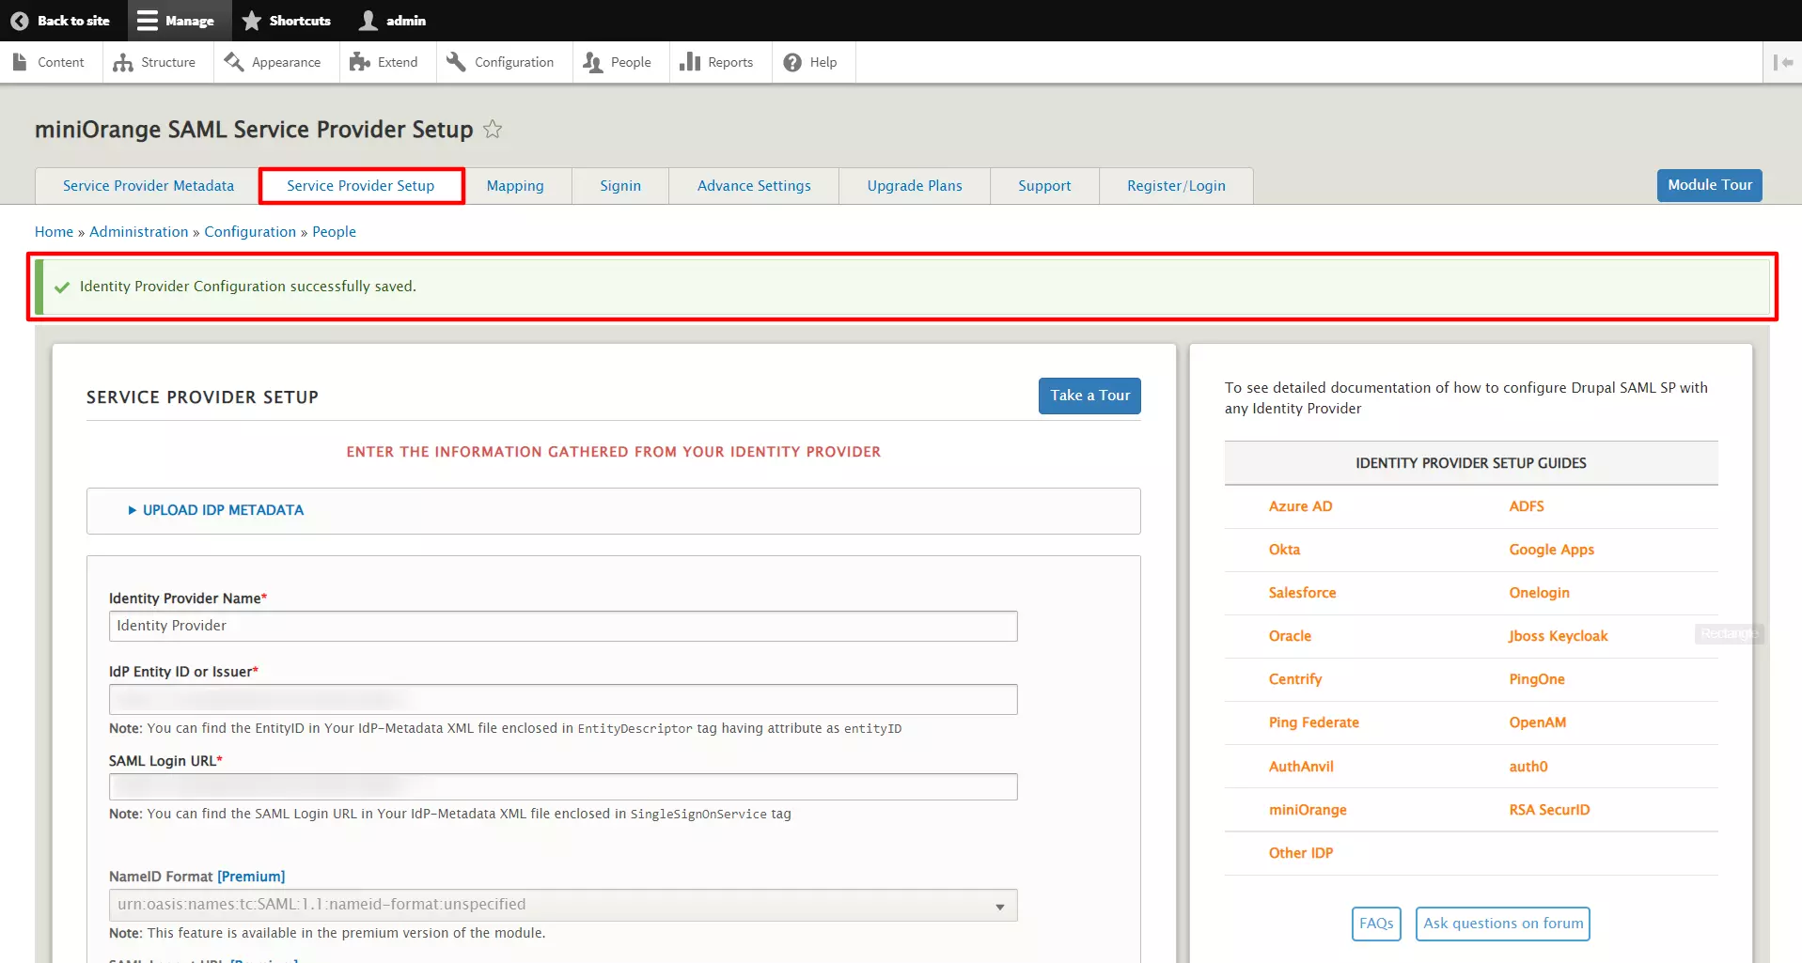Open the ADFS setup guide
Viewport: 1802px width, 963px height.
(1527, 506)
